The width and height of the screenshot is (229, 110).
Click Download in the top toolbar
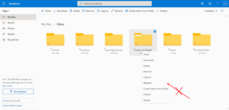[x=60, y=11]
